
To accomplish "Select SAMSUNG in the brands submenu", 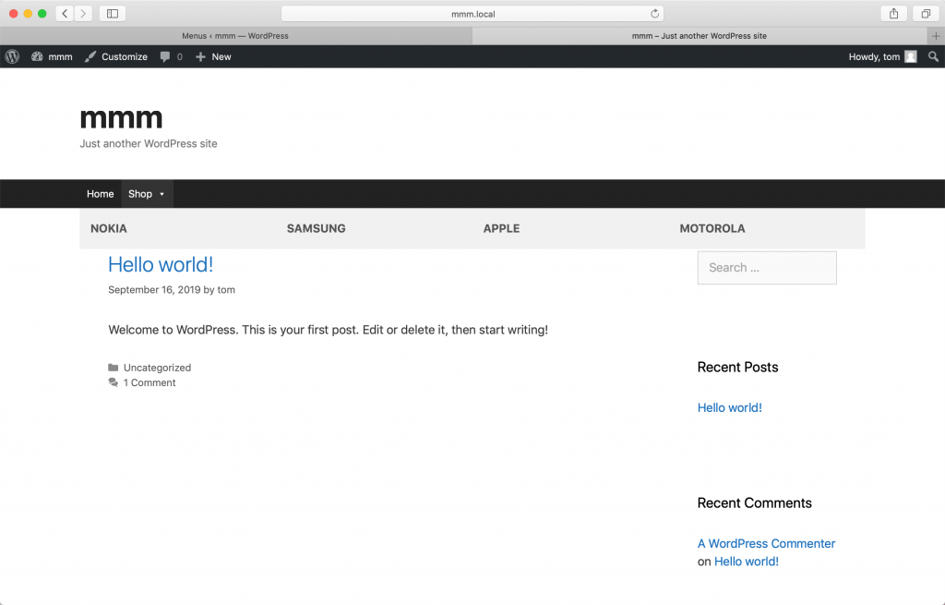I will [x=316, y=228].
